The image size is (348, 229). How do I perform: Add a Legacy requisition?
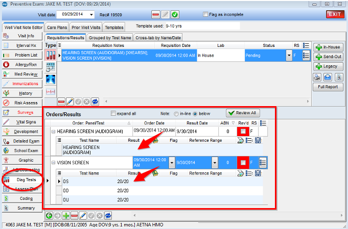[328, 66]
